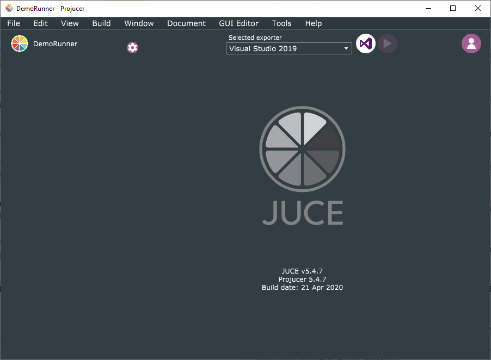Click the project settings gear icon

tap(132, 47)
